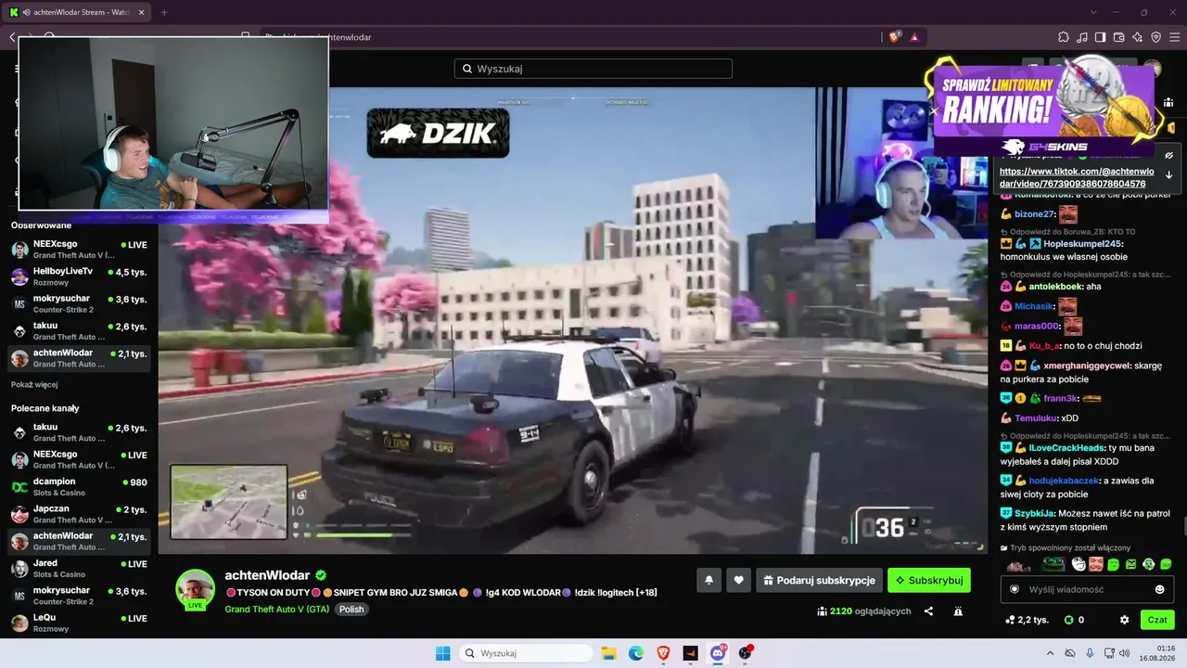Report the stream with alert icon
This screenshot has width=1187, height=668.
tap(958, 611)
